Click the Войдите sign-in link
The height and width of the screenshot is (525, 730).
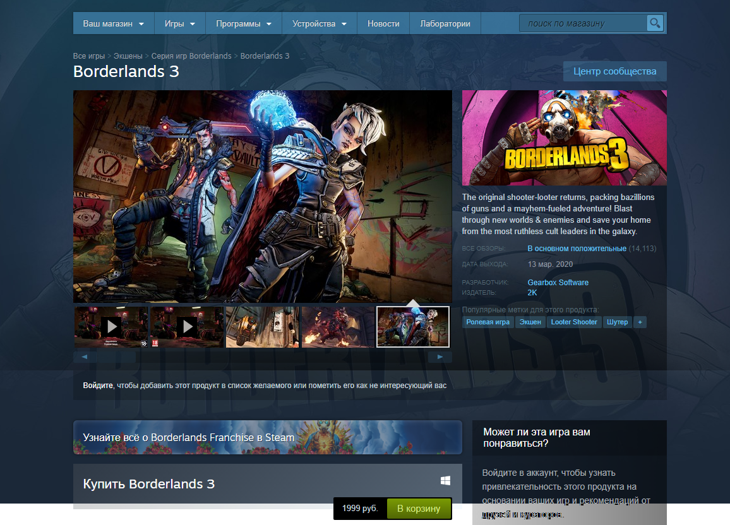(98, 385)
